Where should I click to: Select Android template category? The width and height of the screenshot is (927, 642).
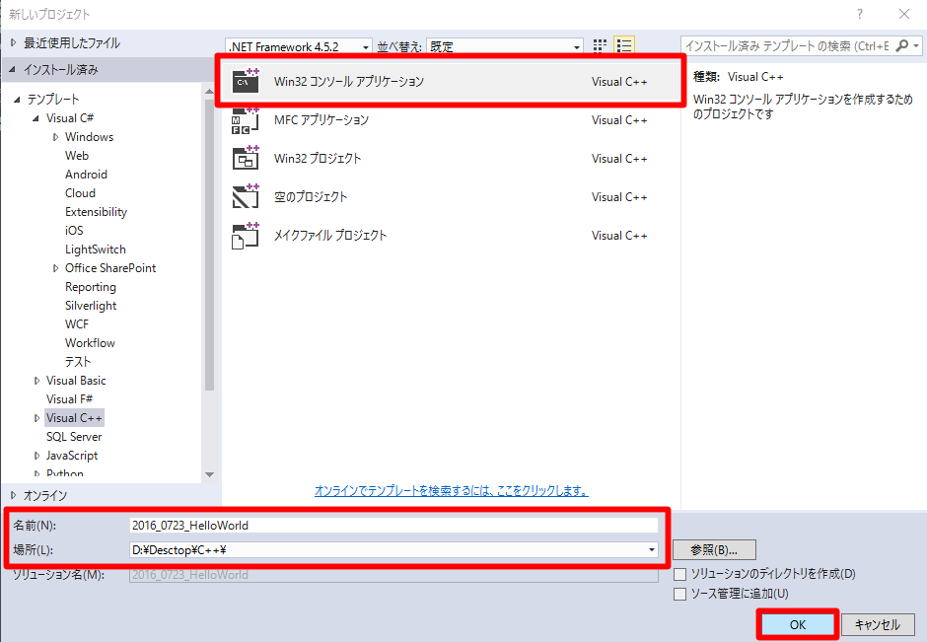tap(87, 175)
